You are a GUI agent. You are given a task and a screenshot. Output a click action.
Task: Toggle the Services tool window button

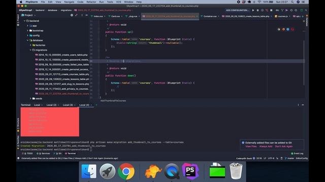point(43,154)
